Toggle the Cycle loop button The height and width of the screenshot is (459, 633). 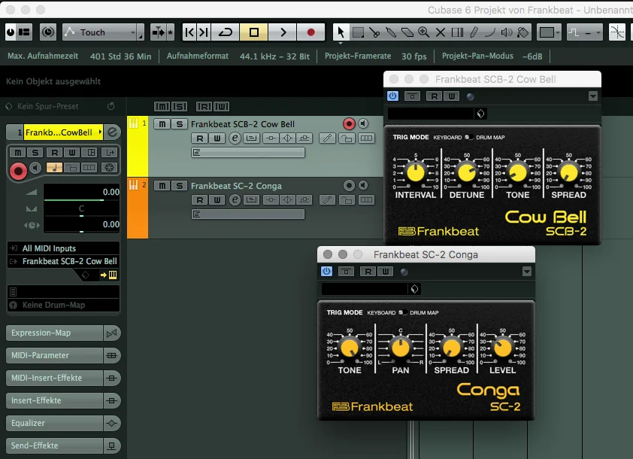click(226, 32)
